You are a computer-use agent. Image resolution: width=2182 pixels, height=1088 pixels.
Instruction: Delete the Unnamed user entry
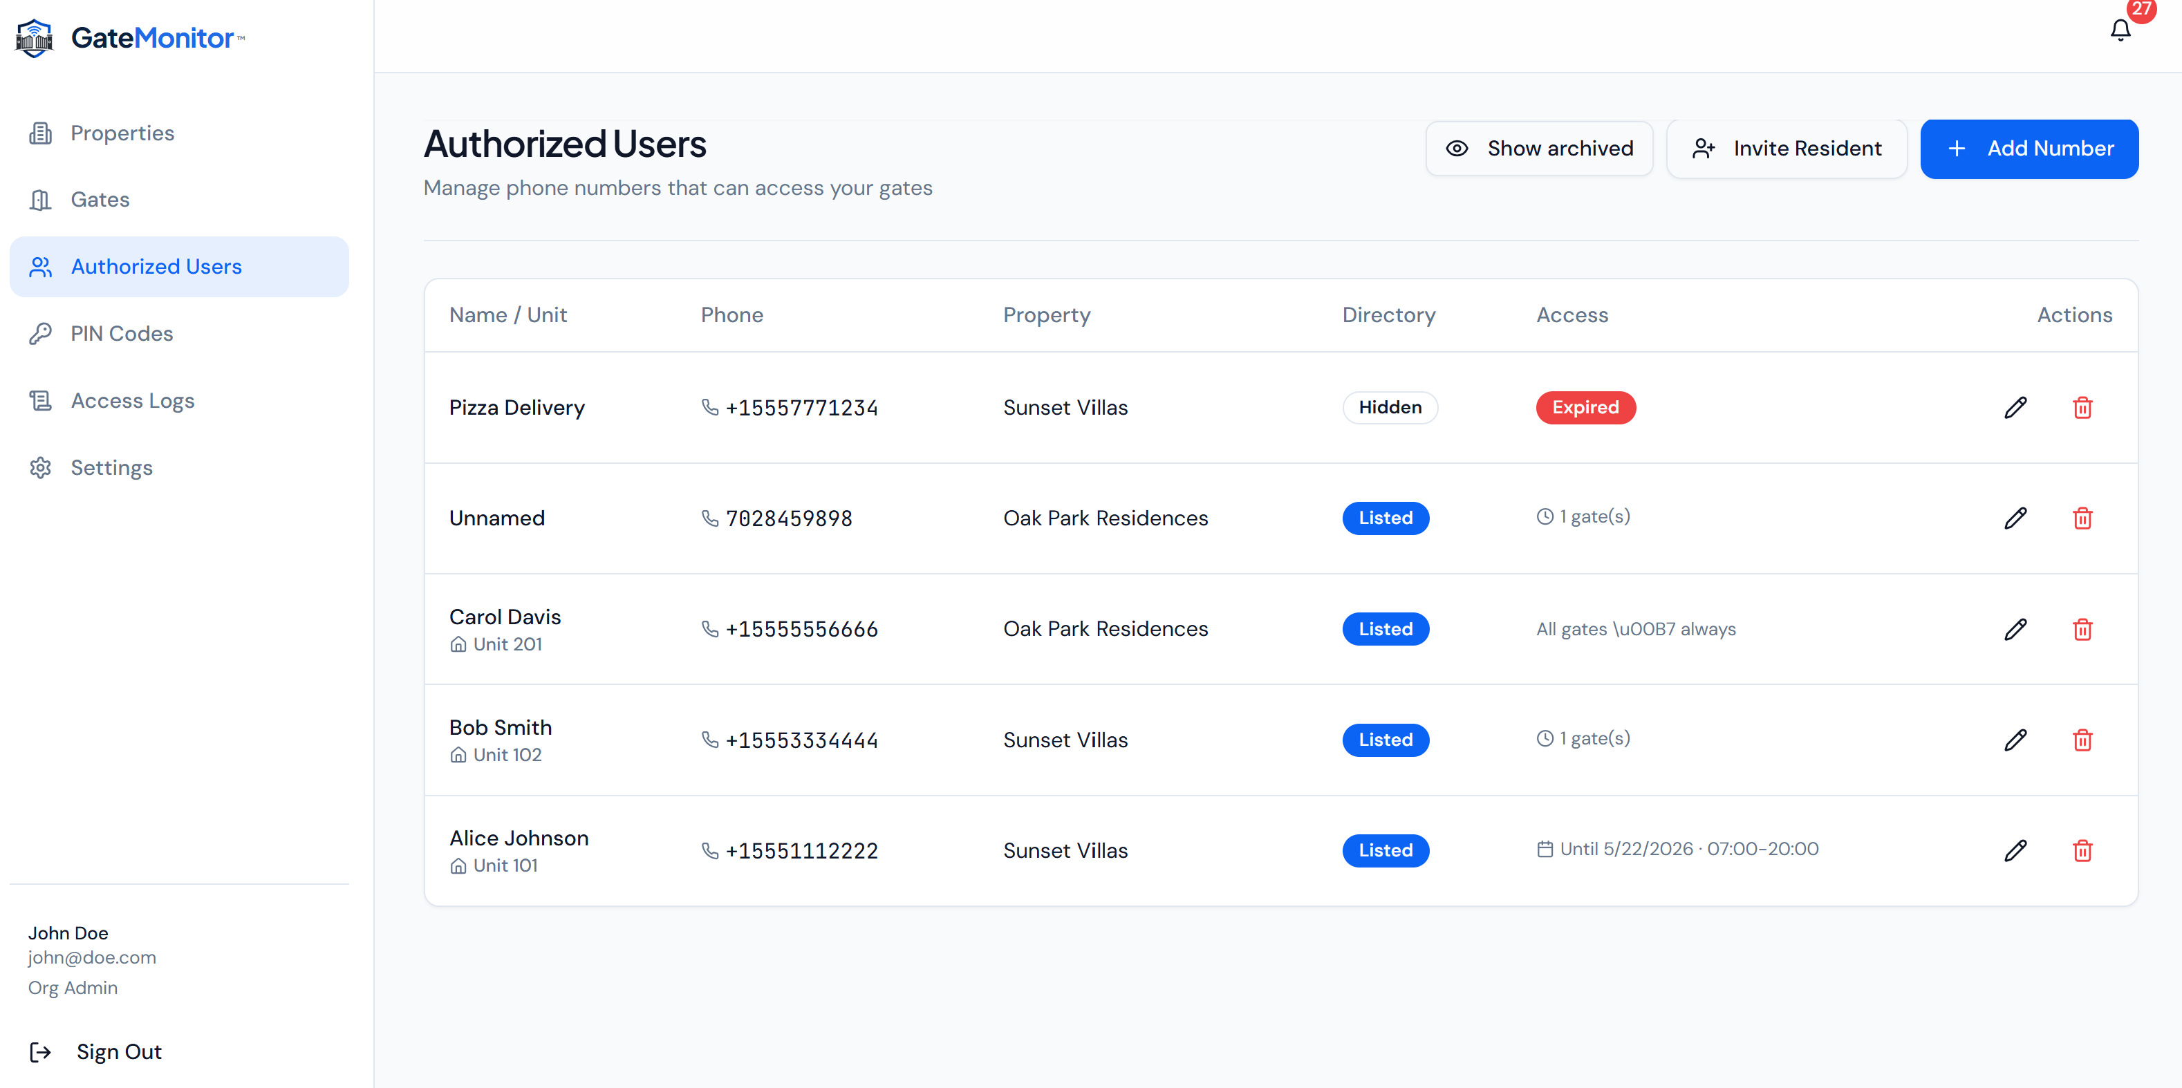click(x=2082, y=518)
